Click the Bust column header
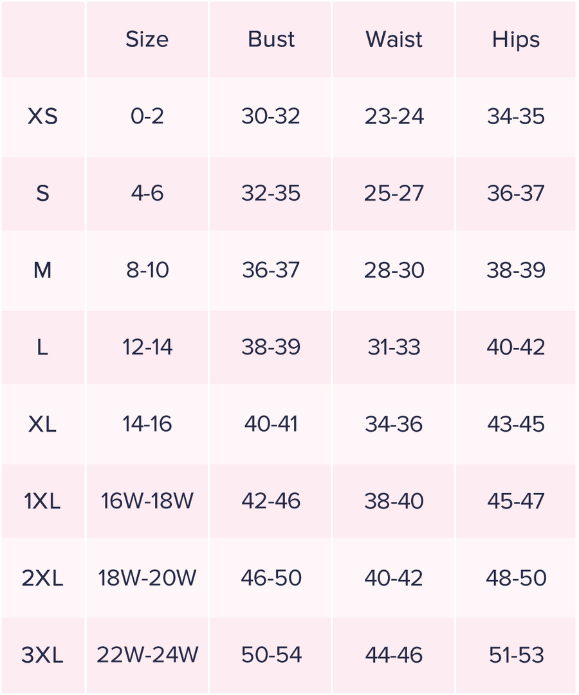The width and height of the screenshot is (579, 695). tap(271, 39)
